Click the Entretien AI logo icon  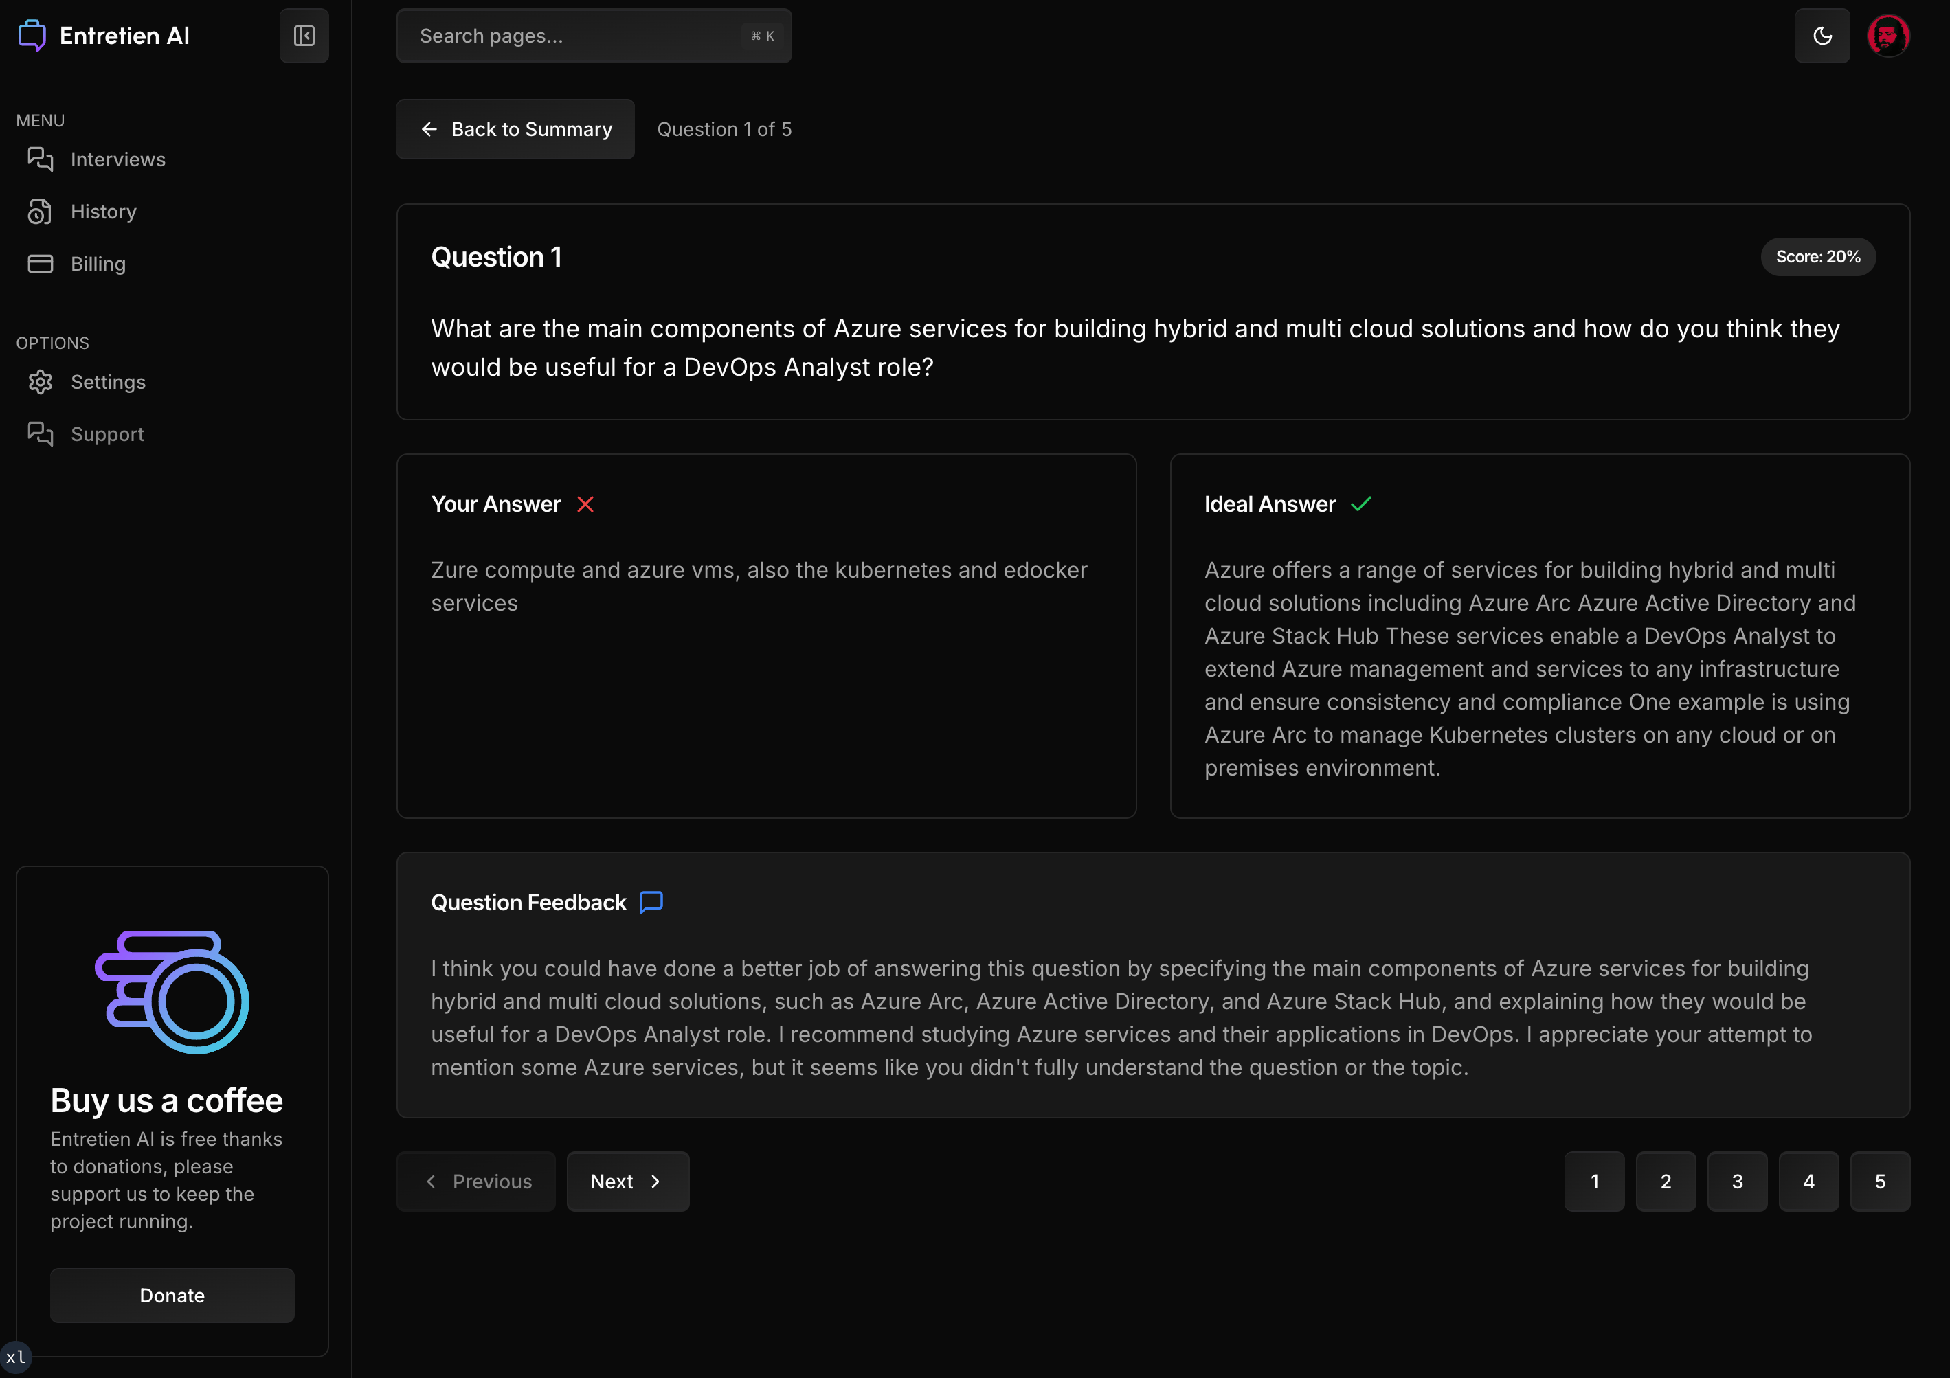coord(32,36)
